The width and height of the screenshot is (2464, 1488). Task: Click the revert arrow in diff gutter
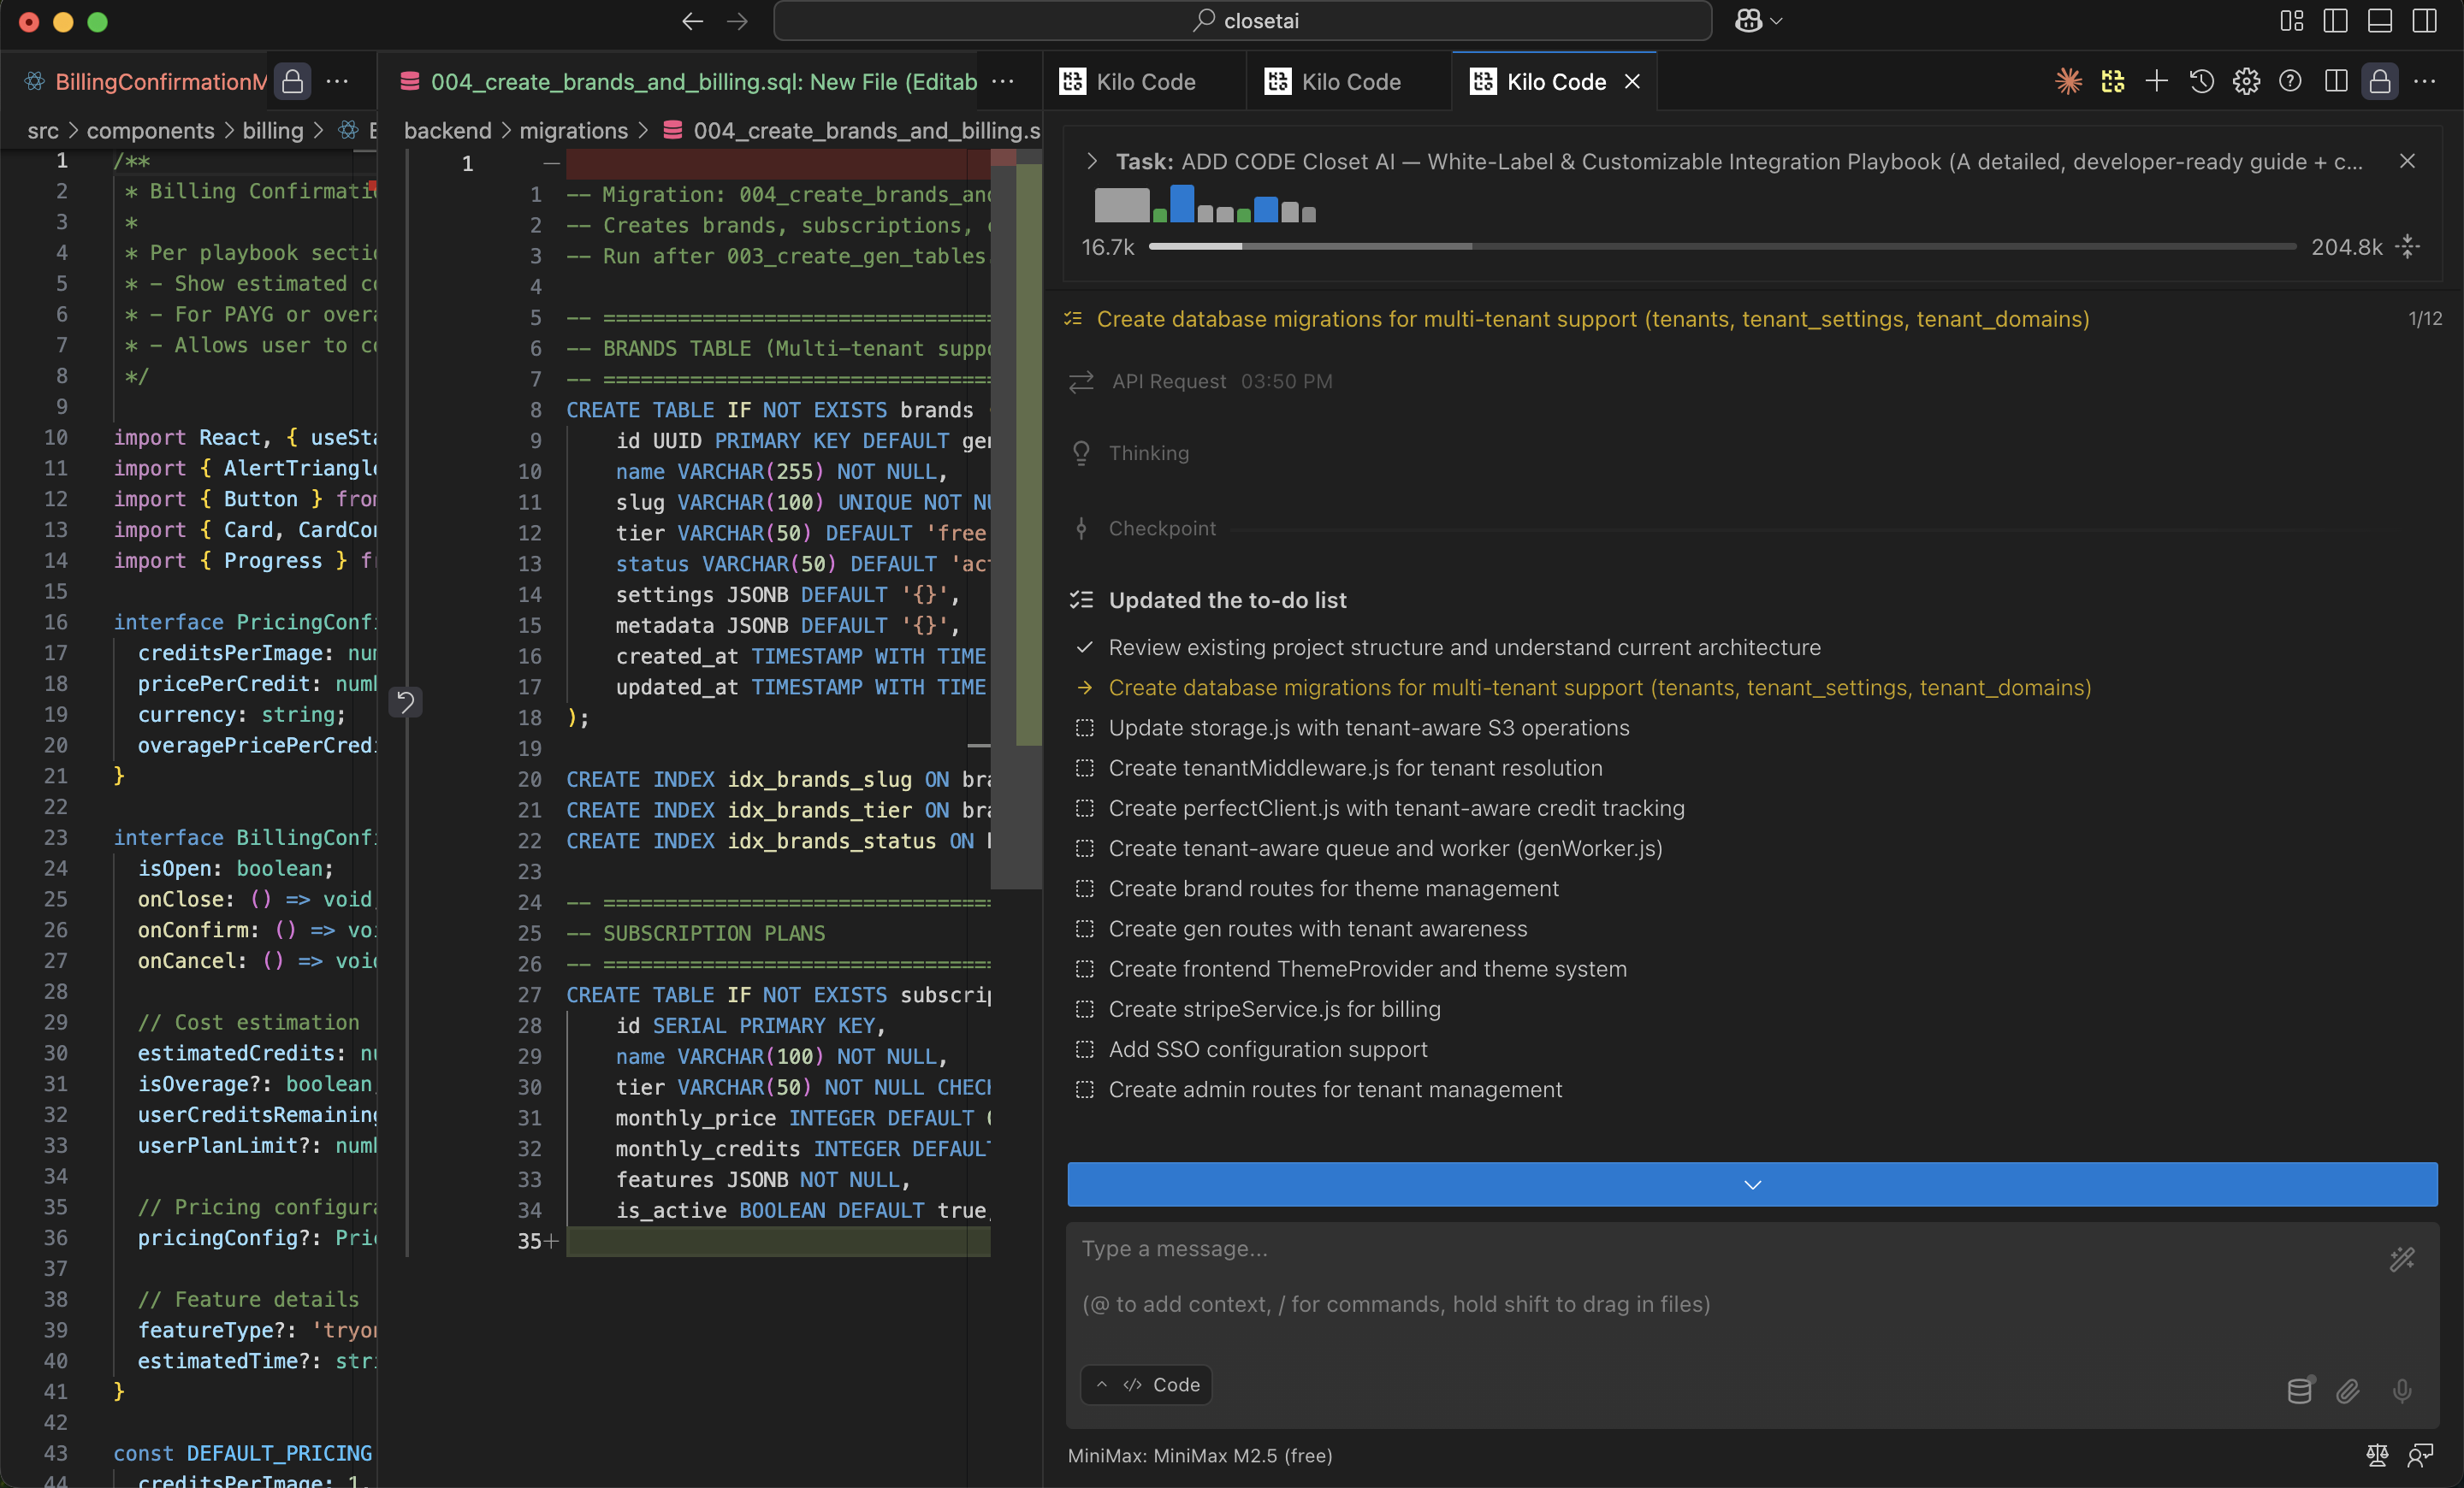pyautogui.click(x=405, y=701)
